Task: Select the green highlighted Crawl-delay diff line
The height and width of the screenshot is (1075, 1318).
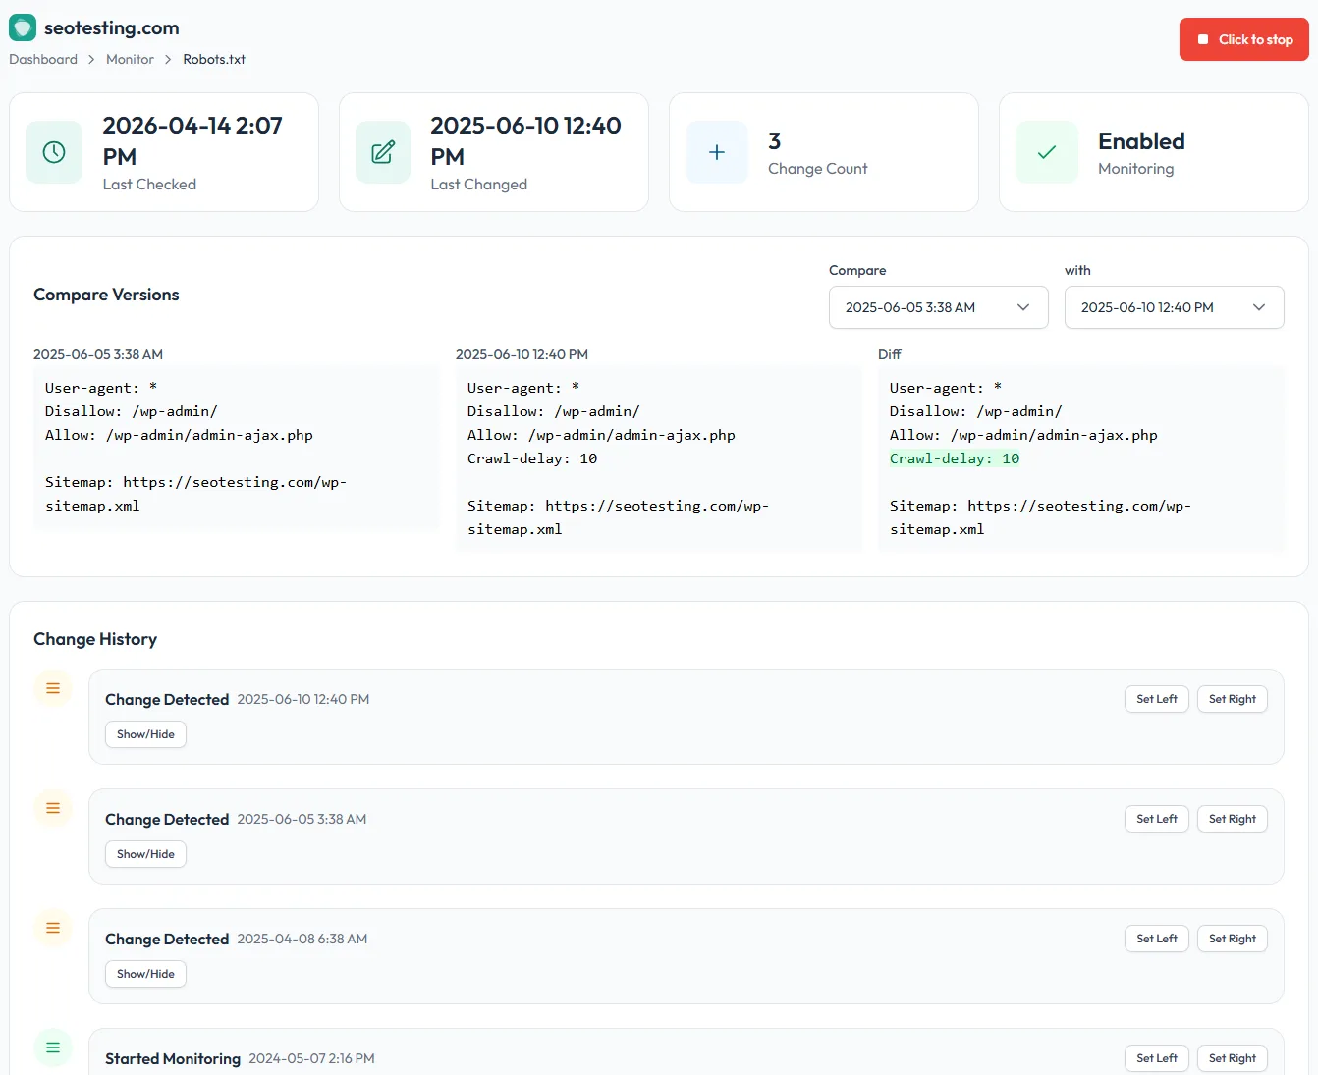Action: [x=954, y=457]
